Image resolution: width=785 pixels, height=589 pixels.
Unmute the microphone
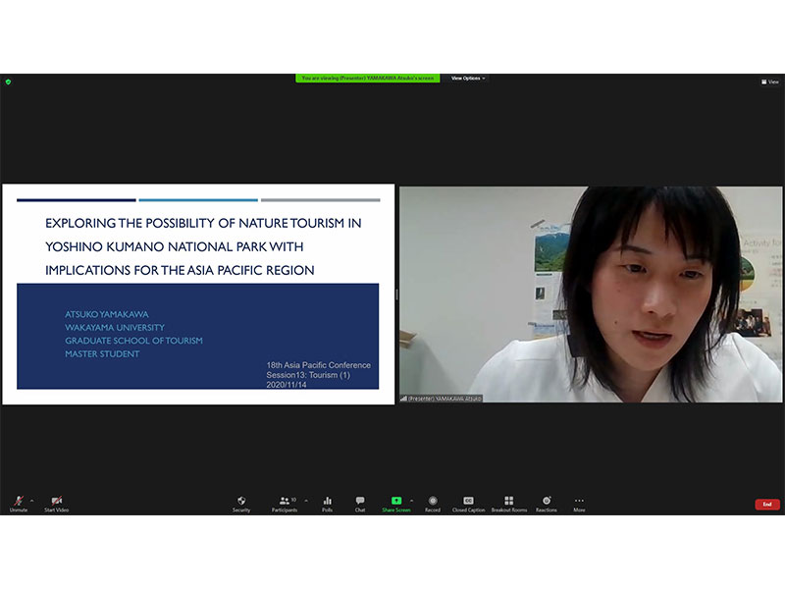click(x=18, y=503)
